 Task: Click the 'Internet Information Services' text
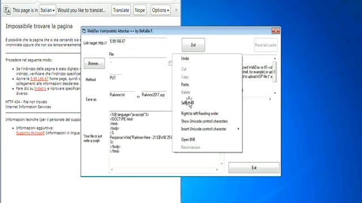click(x=28, y=107)
